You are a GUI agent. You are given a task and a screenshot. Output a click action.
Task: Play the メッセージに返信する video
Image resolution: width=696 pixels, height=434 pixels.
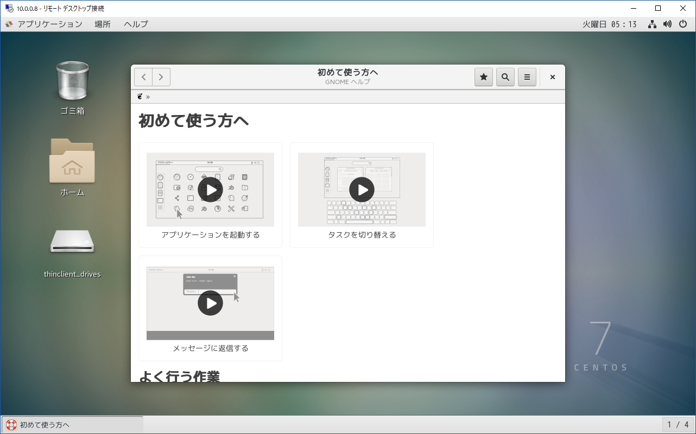[x=210, y=303]
